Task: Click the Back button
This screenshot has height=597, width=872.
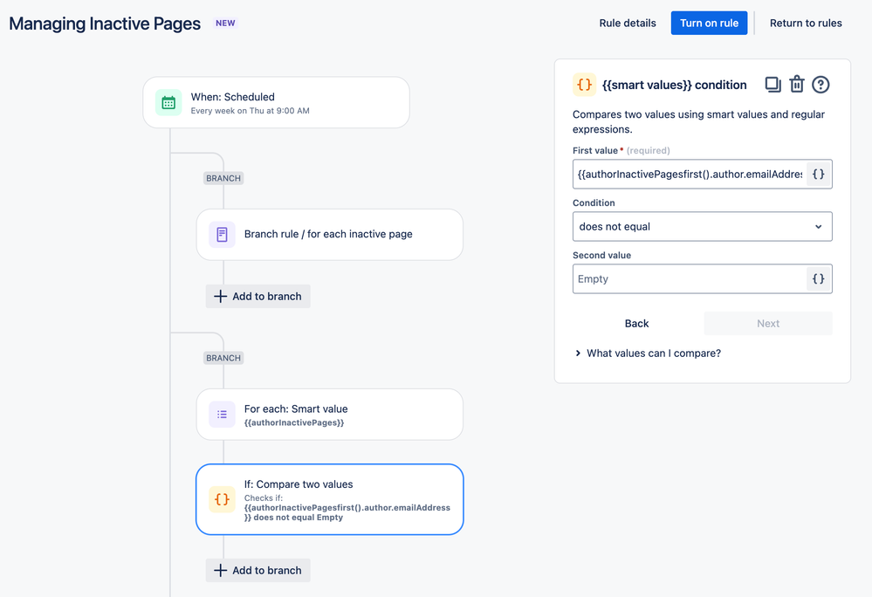Action: (636, 324)
